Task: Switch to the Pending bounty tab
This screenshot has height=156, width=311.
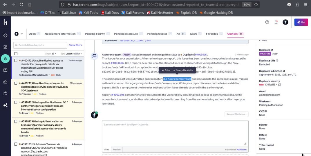Action: [x=97, y=34]
